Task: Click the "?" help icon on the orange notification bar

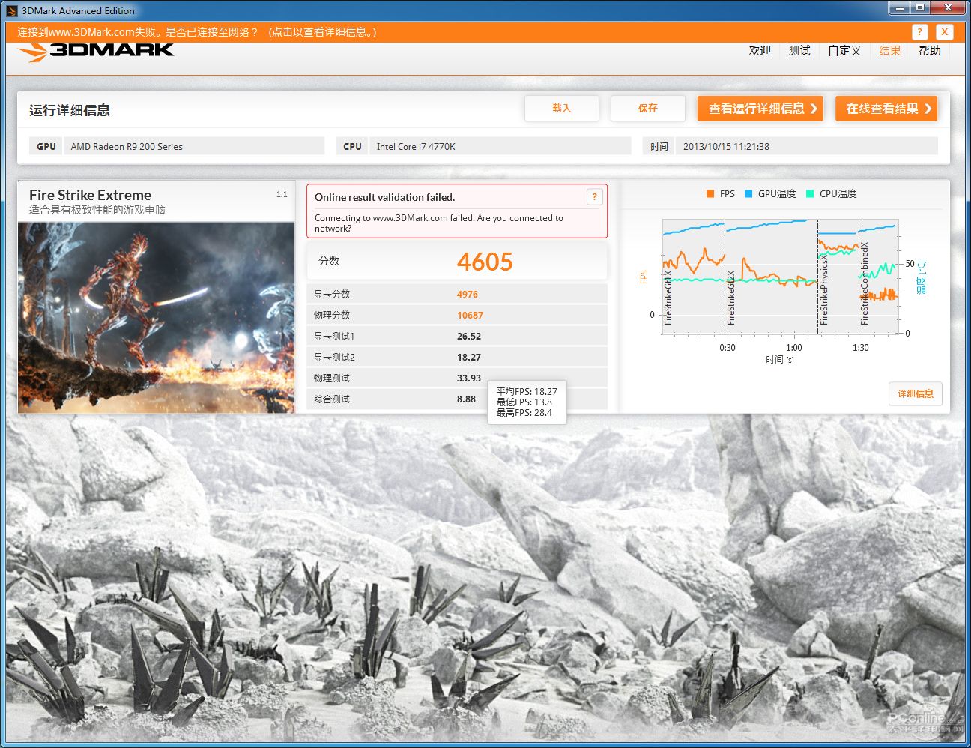Action: [x=919, y=32]
